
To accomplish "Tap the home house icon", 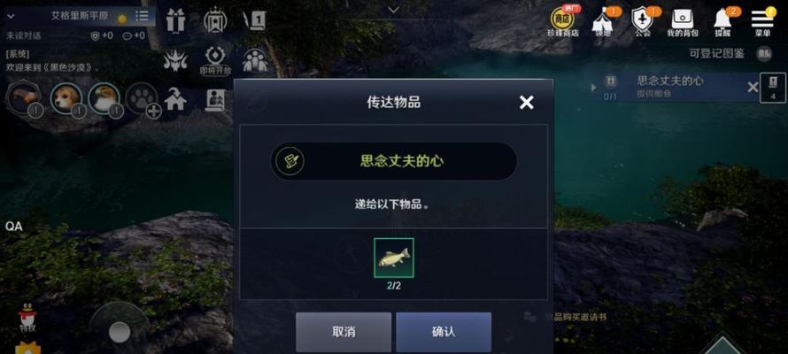I will 175,99.
